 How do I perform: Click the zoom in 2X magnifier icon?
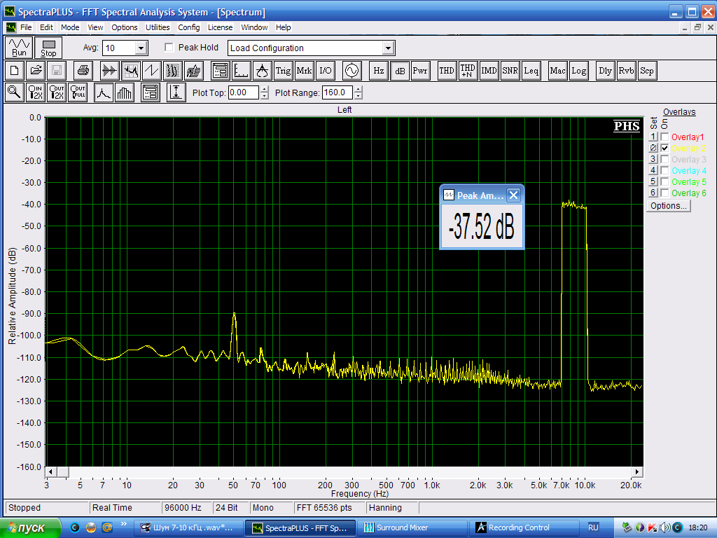36,92
